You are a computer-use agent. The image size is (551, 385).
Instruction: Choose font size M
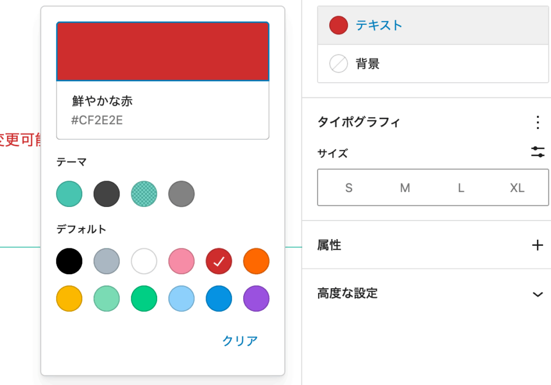(405, 188)
